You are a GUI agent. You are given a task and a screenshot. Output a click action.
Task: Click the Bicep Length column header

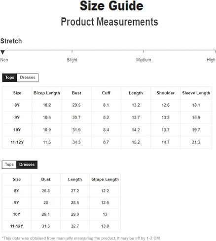click(x=47, y=93)
